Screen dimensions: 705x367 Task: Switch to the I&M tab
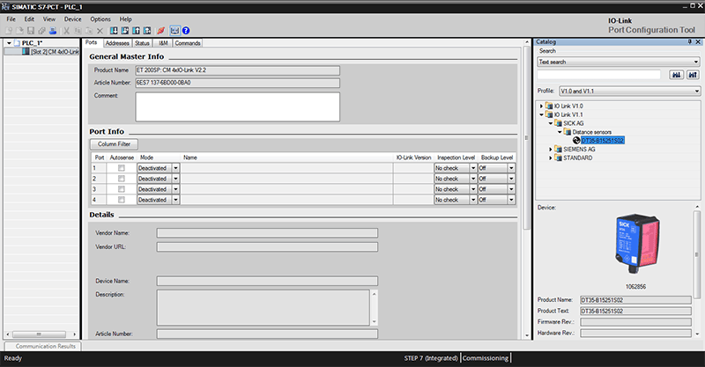[x=163, y=43]
